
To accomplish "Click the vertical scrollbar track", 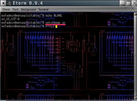I will point(136,56).
